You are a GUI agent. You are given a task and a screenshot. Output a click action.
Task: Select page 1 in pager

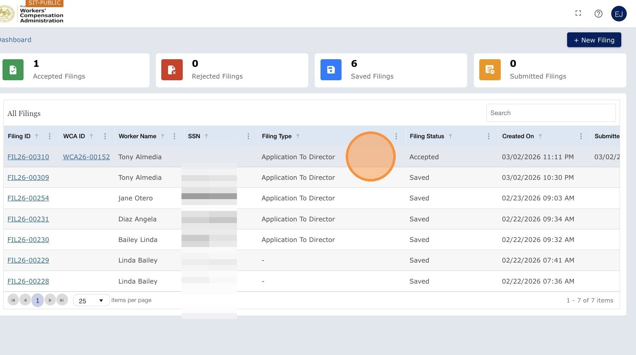(x=37, y=300)
